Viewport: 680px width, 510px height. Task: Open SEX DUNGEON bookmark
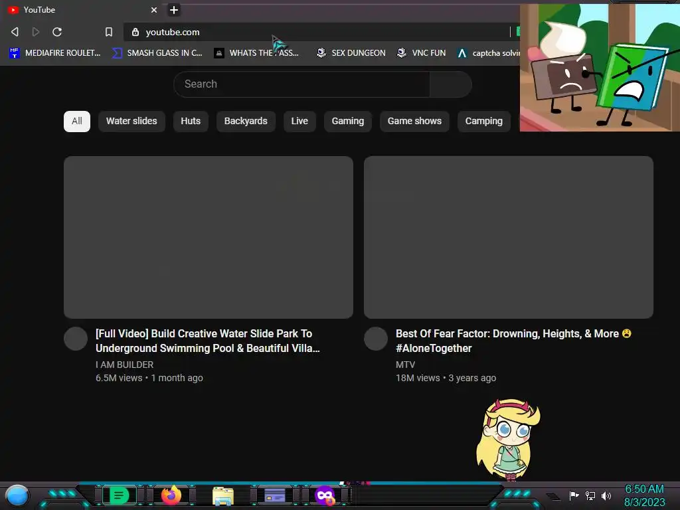[x=351, y=53]
